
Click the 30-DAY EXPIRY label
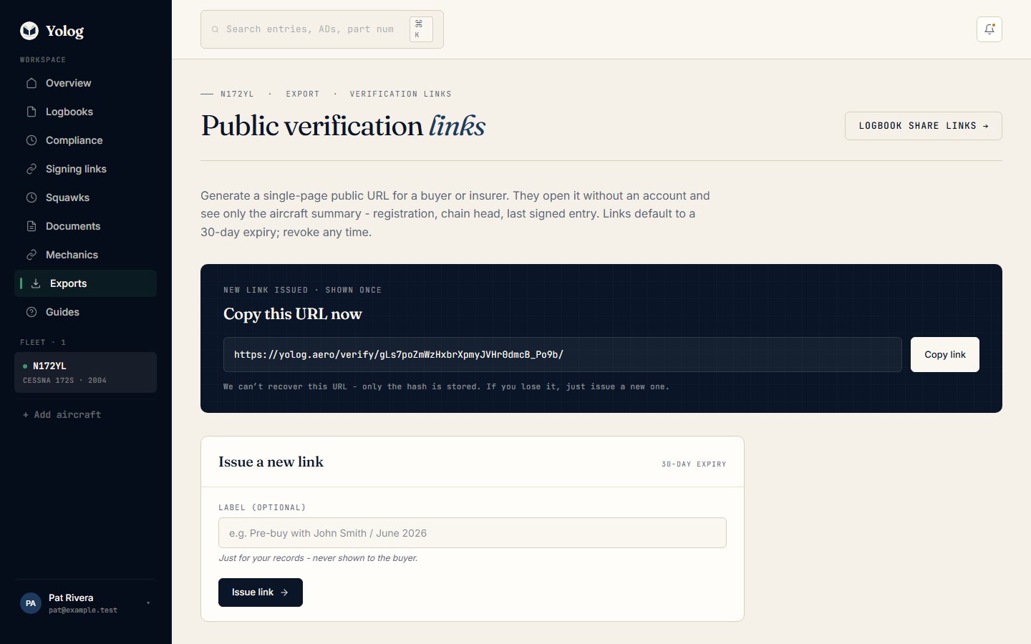click(x=694, y=464)
